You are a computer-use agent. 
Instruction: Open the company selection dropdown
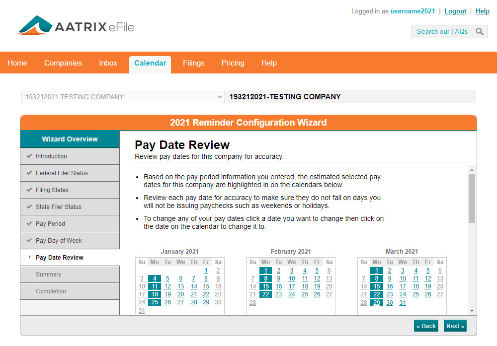click(x=123, y=97)
